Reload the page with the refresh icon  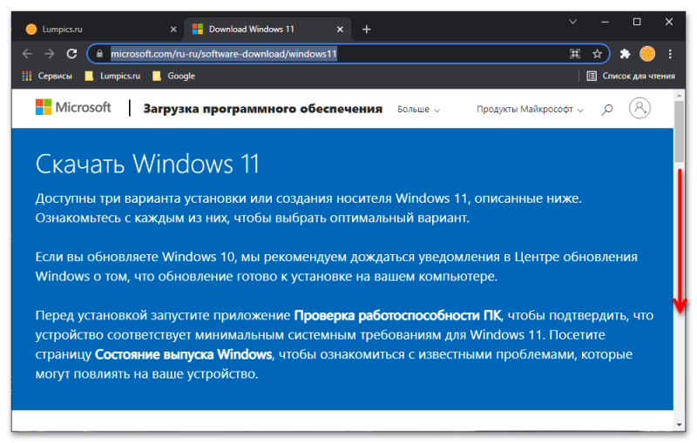[x=72, y=54]
